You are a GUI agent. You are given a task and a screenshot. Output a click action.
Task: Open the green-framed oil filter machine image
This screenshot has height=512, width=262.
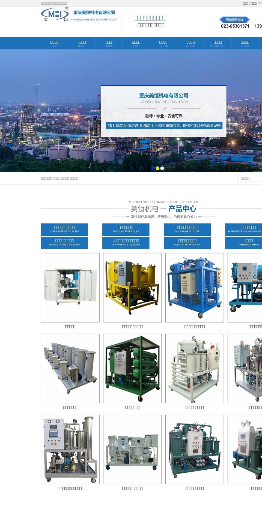point(132,369)
